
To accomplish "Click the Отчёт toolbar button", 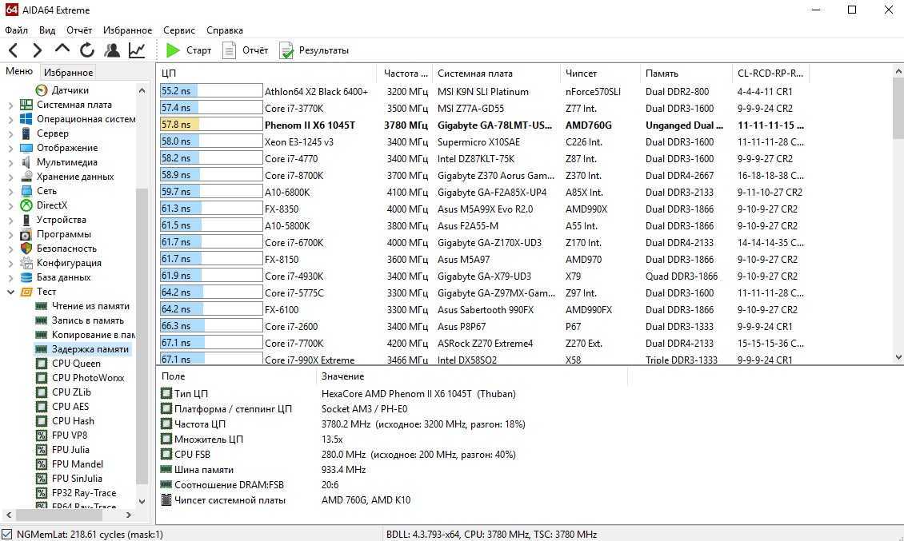I will tap(246, 50).
